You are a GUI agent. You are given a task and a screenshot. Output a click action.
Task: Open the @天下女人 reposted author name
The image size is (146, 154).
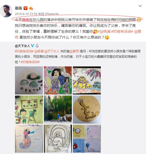[22, 46]
